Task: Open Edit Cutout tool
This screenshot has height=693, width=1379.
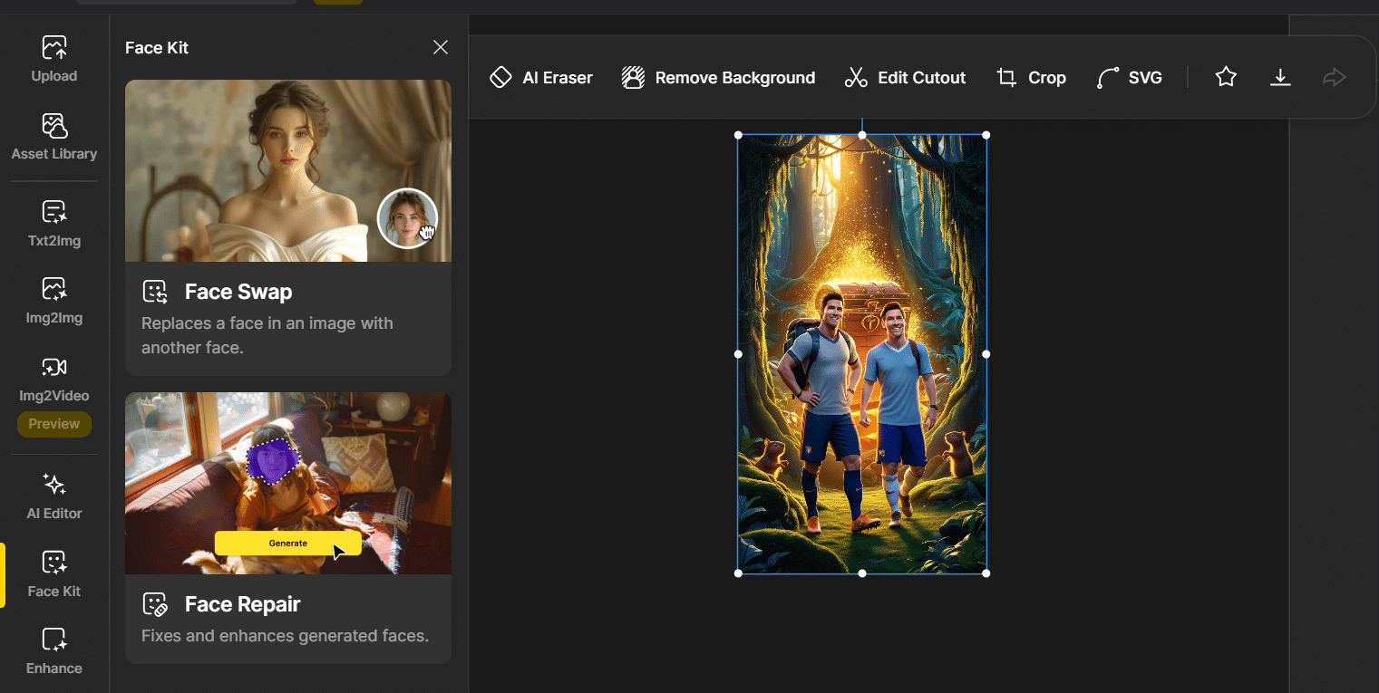Action: (905, 78)
